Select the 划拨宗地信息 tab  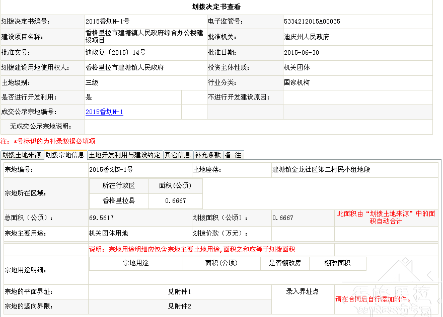(65, 155)
